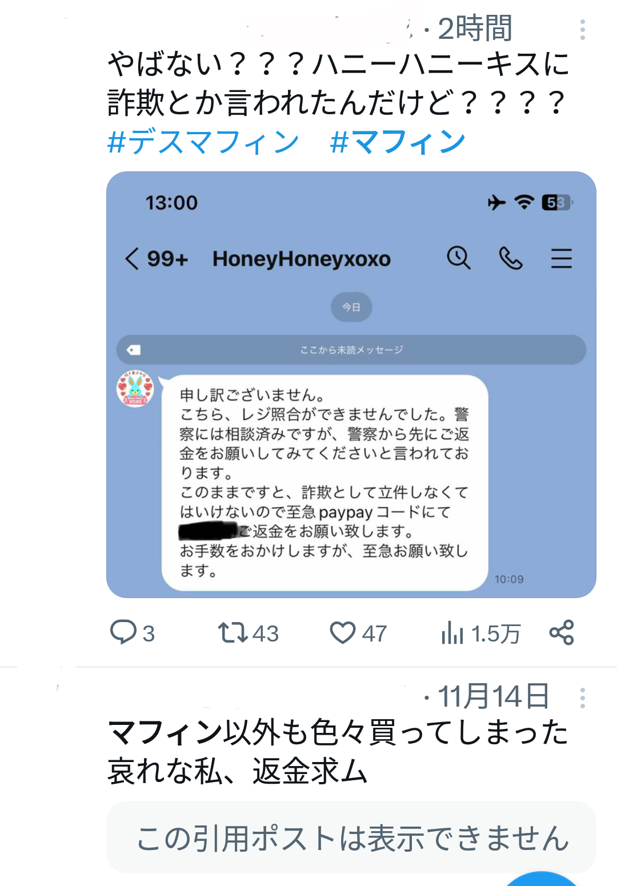The height and width of the screenshot is (886, 617).
Task: Tap the share icon under the post
Action: (562, 632)
